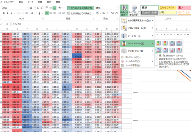Choose ルールの管理 from the menu

pyautogui.click(x=138, y=65)
